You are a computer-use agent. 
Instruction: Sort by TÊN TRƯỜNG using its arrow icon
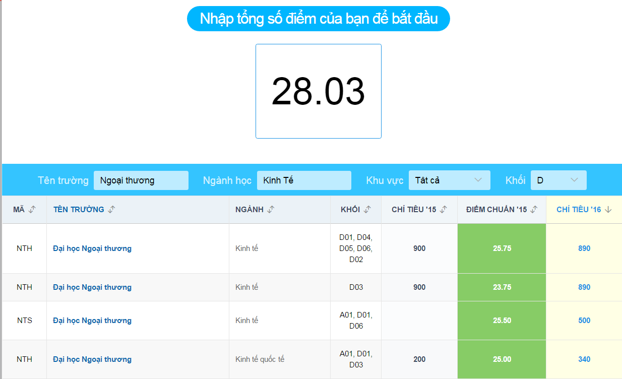point(111,210)
